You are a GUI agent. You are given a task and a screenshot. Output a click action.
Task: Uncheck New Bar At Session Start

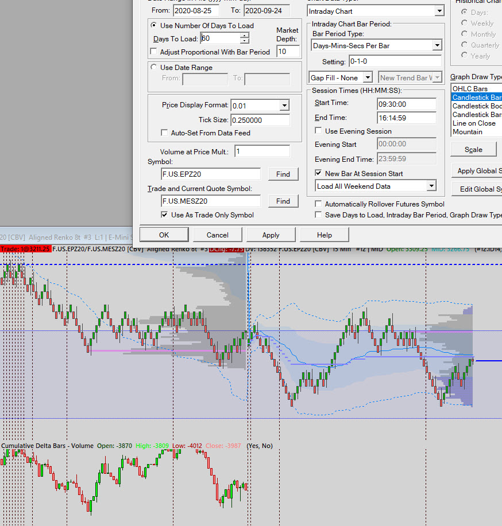click(x=319, y=173)
